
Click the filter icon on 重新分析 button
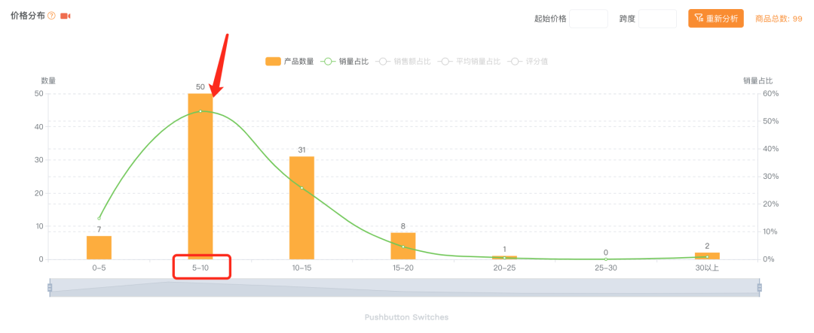699,18
